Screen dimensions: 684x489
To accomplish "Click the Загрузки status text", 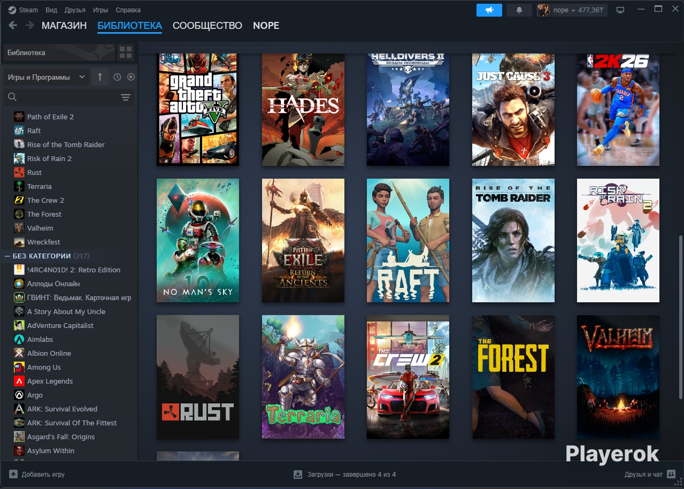I will point(351,474).
